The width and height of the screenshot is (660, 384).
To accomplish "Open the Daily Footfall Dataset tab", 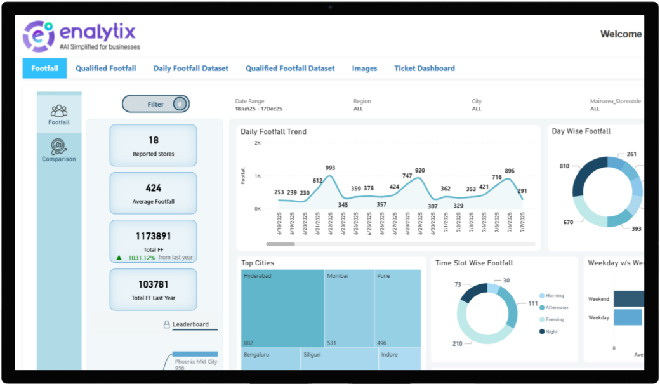I will [x=190, y=68].
